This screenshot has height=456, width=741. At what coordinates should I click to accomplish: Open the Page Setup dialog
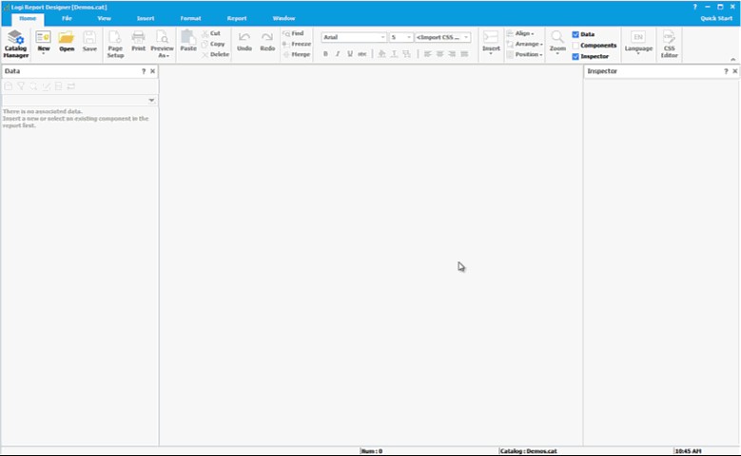[115, 43]
